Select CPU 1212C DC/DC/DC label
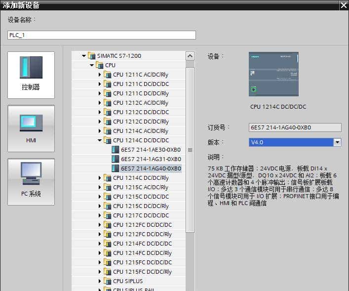 [x=141, y=112]
